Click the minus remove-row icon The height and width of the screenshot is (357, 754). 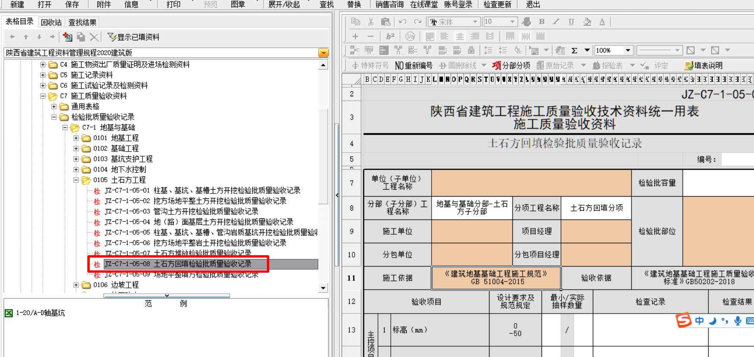click(x=371, y=36)
